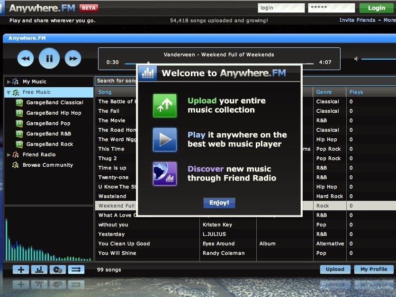The height and width of the screenshot is (297, 396).
Task: Open settings with the gear icon
Action: pos(57,270)
